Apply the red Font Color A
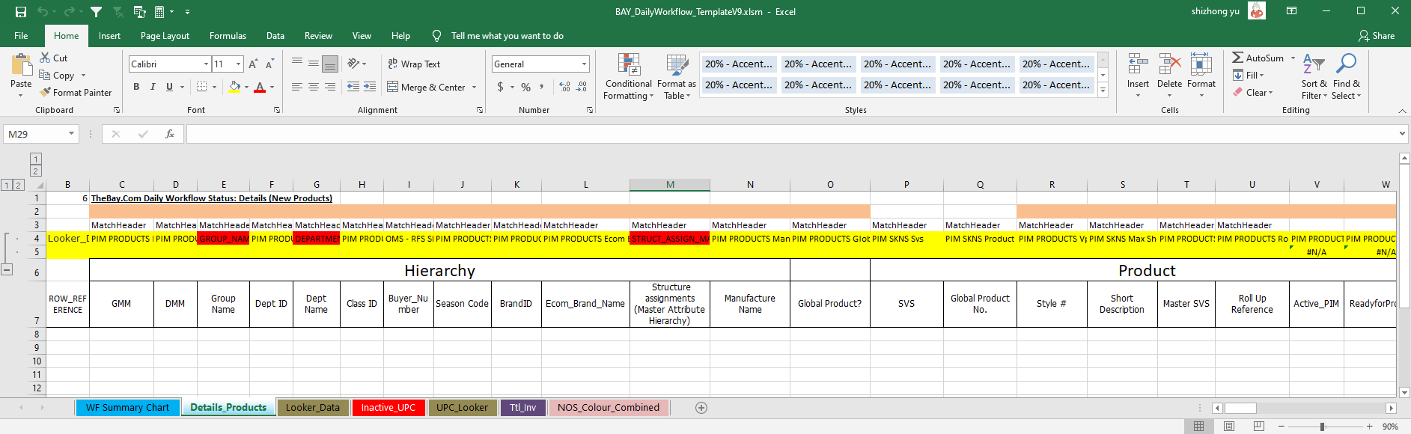1411x434 pixels. click(x=260, y=87)
